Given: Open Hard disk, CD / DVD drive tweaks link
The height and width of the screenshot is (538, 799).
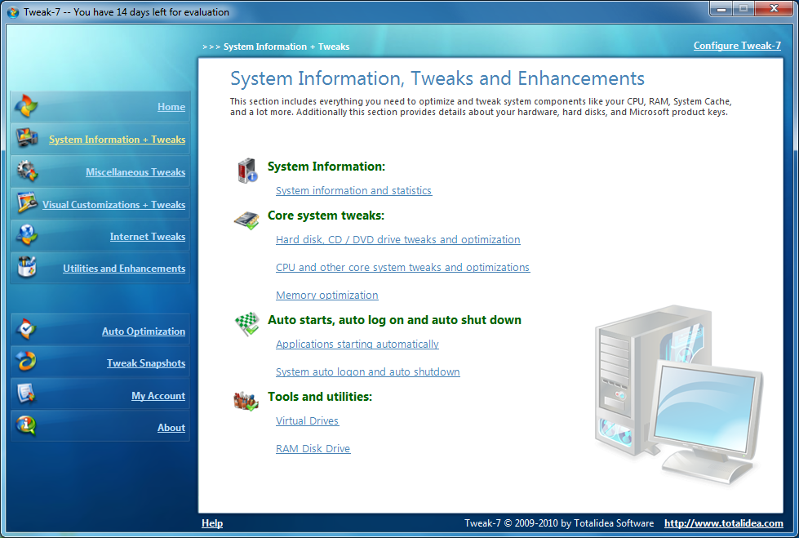Looking at the screenshot, I should 398,240.
